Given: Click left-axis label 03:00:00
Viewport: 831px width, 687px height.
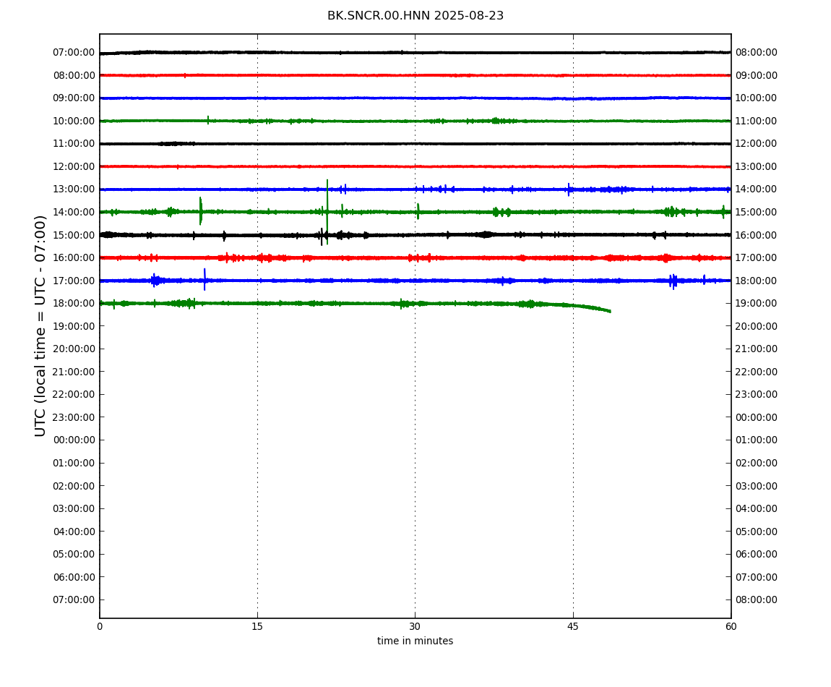Looking at the screenshot, I should click(74, 509).
